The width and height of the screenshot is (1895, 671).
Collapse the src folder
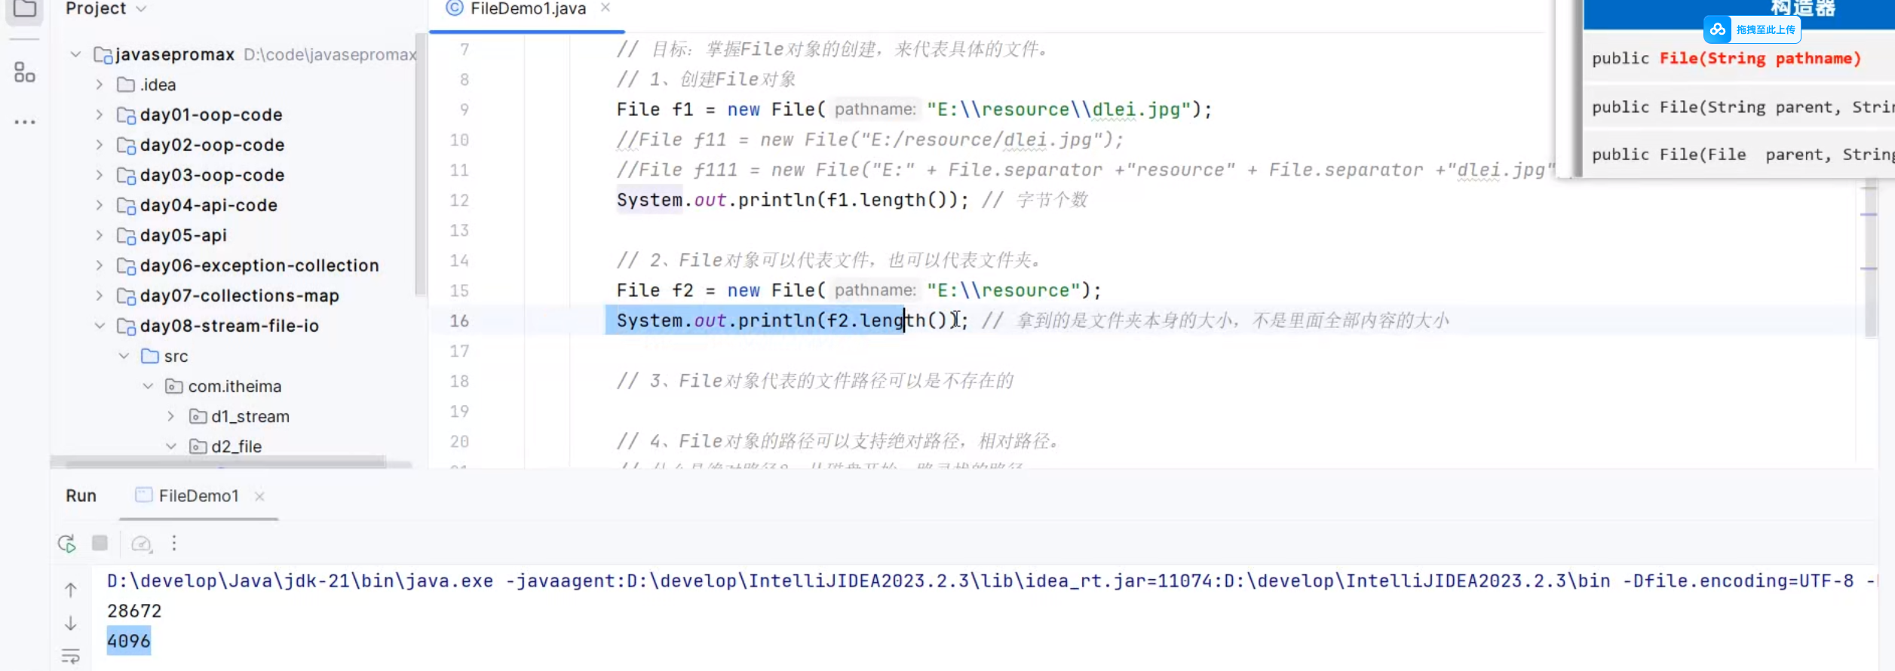[124, 356]
